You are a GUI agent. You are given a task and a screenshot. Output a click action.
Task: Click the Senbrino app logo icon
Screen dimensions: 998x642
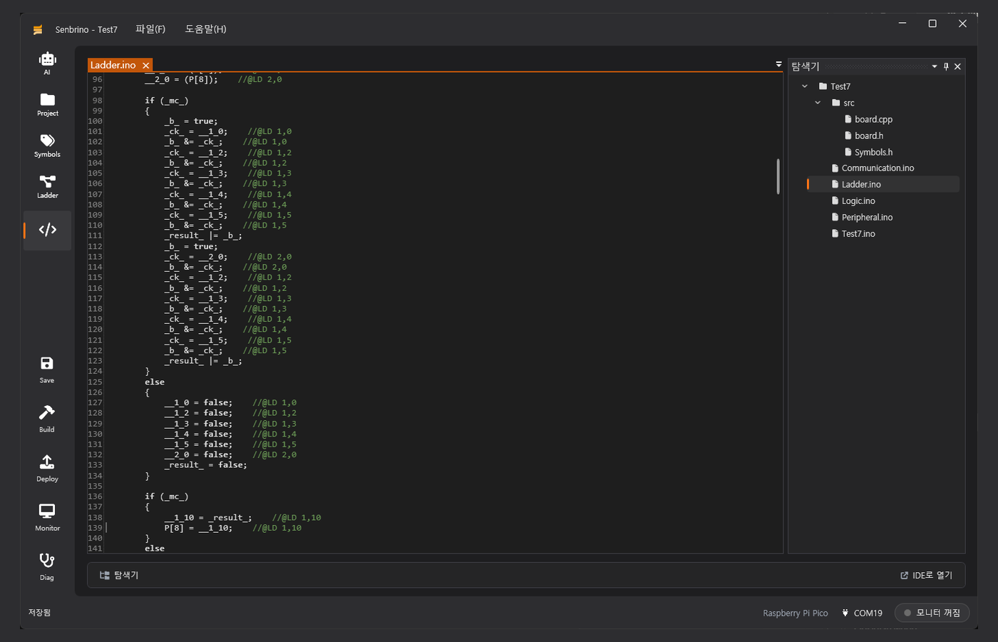click(38, 29)
